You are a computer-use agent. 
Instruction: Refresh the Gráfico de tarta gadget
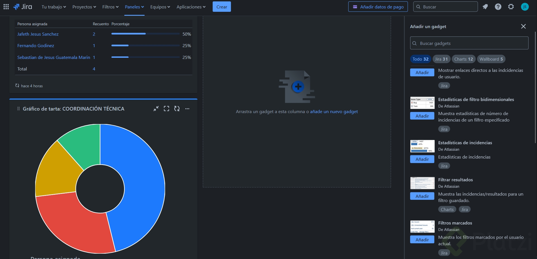click(177, 109)
